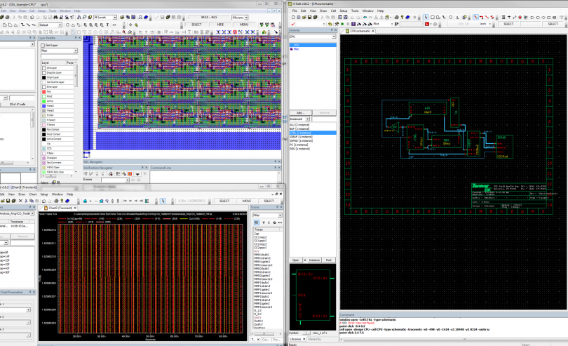This screenshot has width=568, height=346.
Task: Select CTRL [1 instance] in the cell list
Action: tap(313, 133)
